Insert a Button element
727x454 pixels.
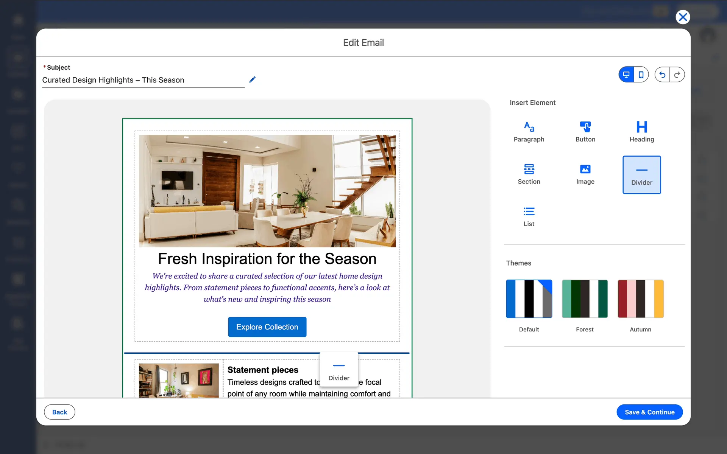tap(585, 132)
